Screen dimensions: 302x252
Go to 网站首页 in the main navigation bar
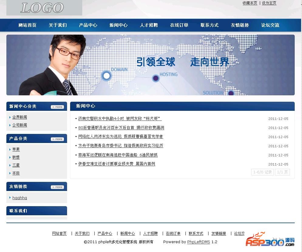pyautogui.click(x=27, y=25)
